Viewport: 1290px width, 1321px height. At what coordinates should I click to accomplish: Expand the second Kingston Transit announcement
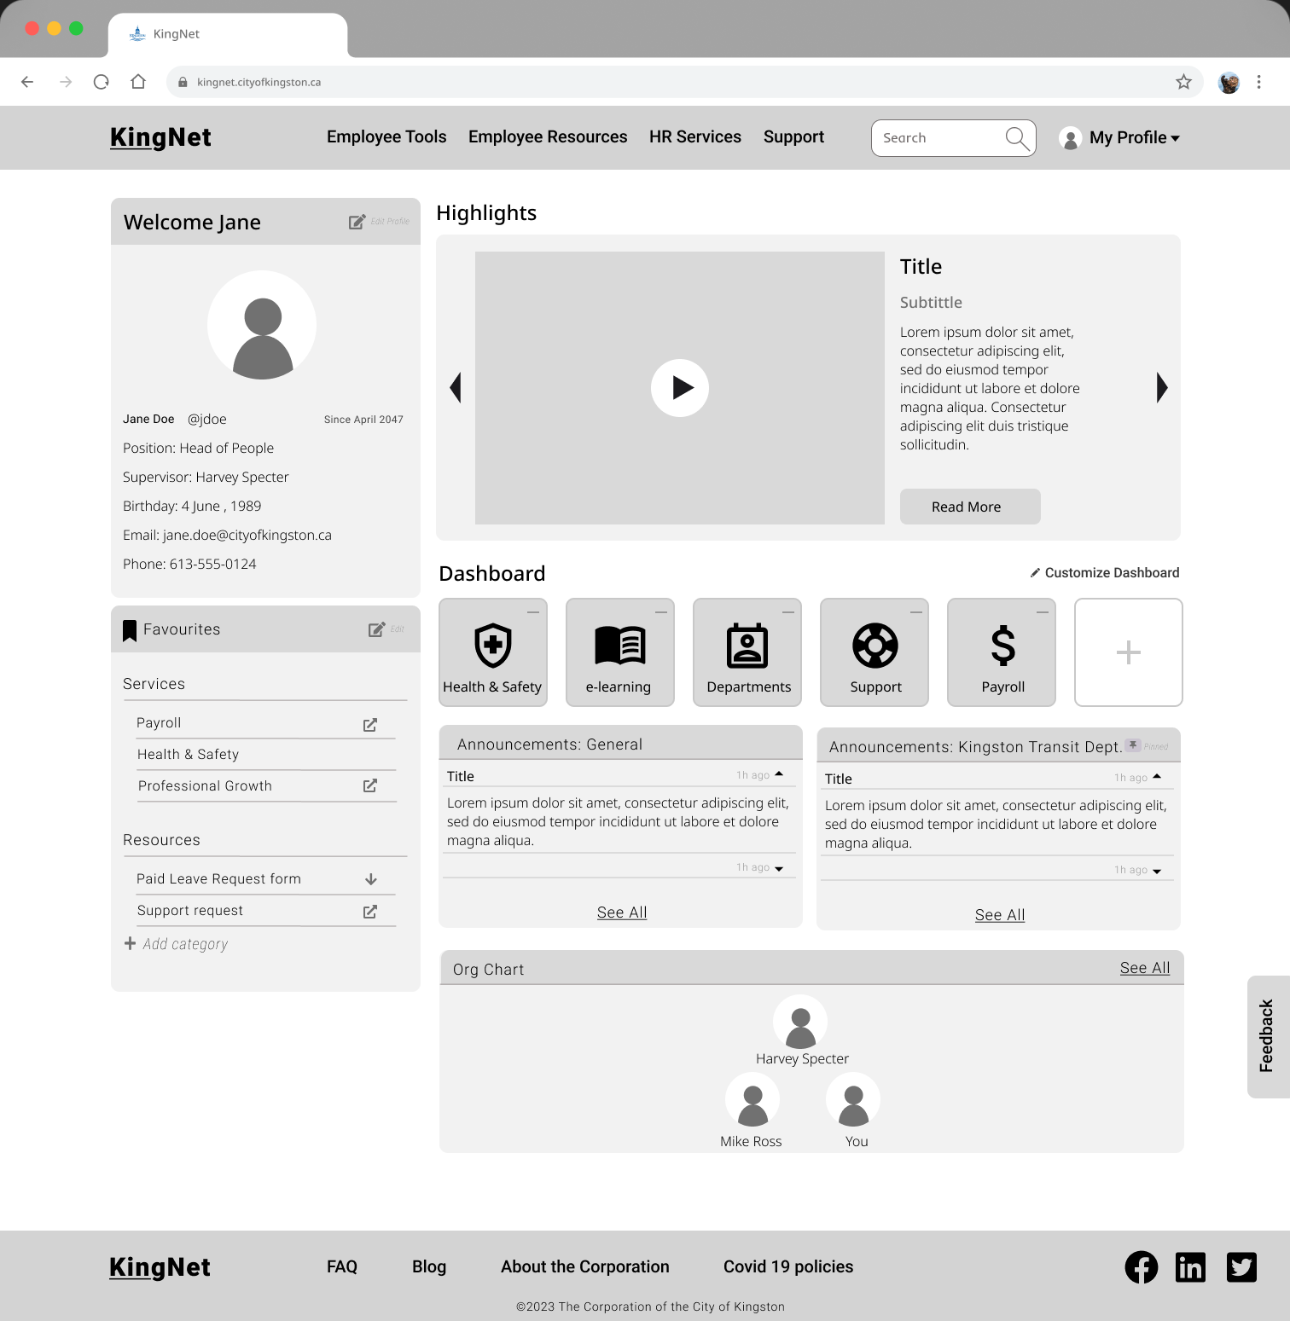(x=1157, y=869)
